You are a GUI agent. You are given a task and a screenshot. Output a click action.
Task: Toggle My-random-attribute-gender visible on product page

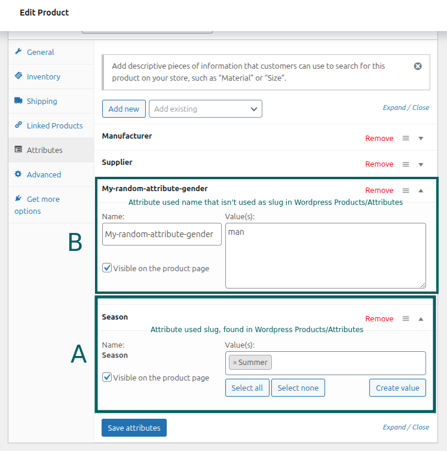point(107,268)
